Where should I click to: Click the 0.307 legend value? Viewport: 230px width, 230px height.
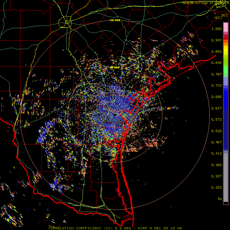[216, 176]
